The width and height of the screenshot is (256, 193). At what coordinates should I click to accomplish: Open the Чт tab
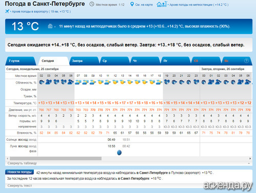(145, 61)
